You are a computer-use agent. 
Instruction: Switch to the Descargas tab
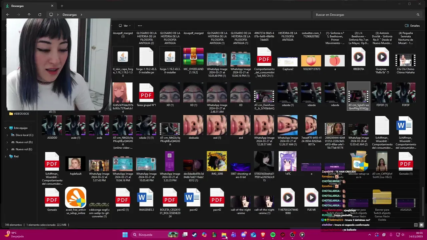click(x=29, y=6)
